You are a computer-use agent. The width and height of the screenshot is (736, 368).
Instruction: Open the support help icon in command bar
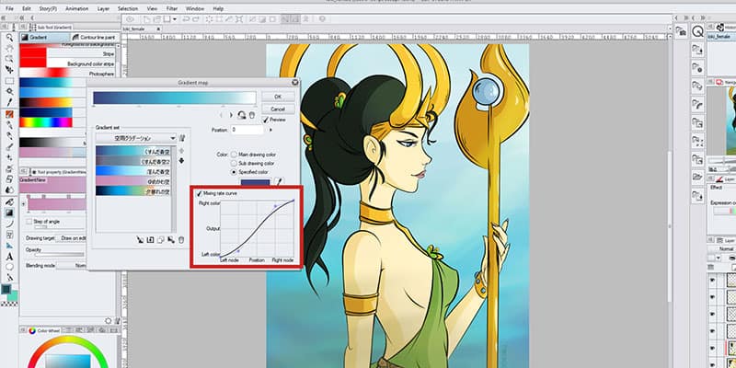pyautogui.click(x=322, y=19)
